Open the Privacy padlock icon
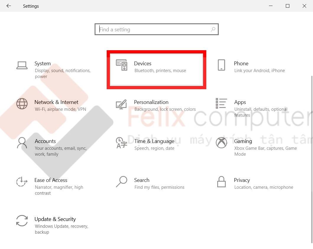313x249 pixels. [x=221, y=182]
